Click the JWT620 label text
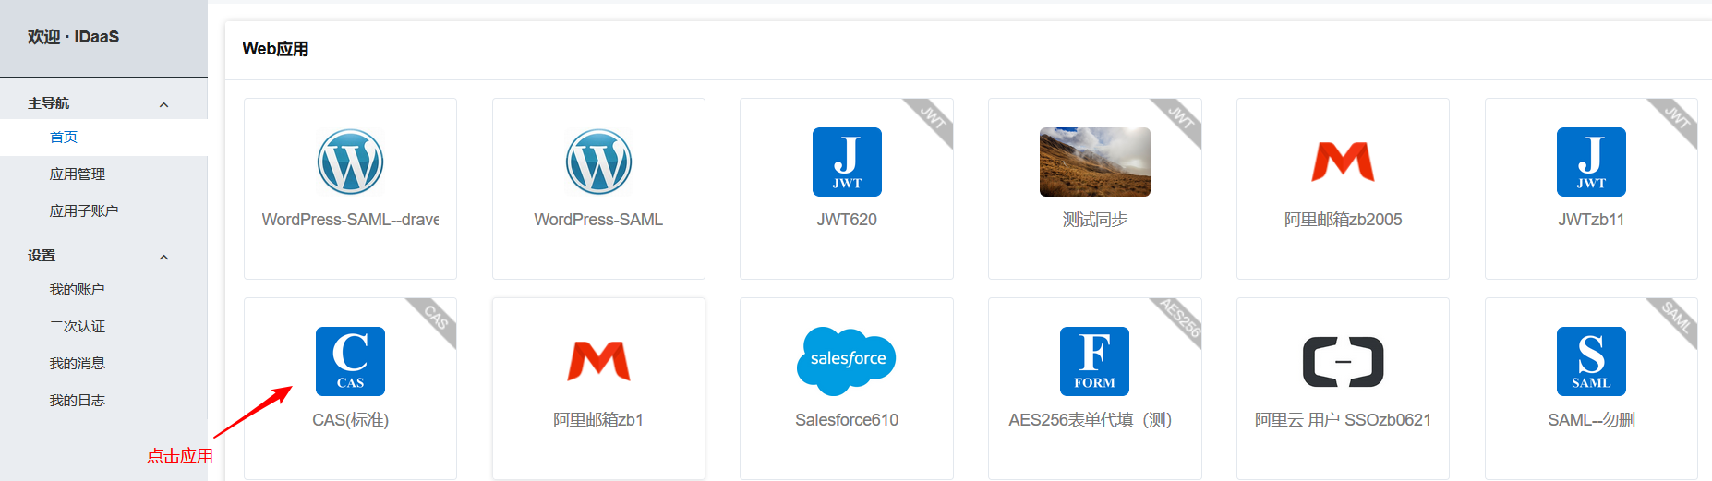Viewport: 1712px width, 481px height. (x=847, y=220)
